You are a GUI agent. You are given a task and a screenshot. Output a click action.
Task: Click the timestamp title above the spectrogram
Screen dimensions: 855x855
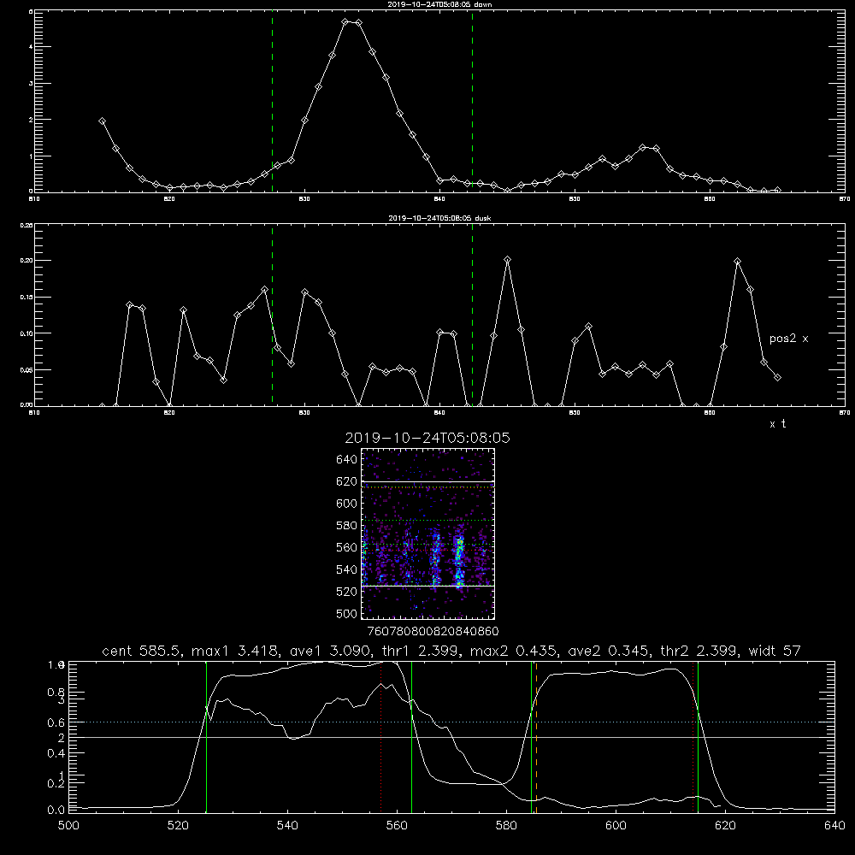[x=427, y=438]
